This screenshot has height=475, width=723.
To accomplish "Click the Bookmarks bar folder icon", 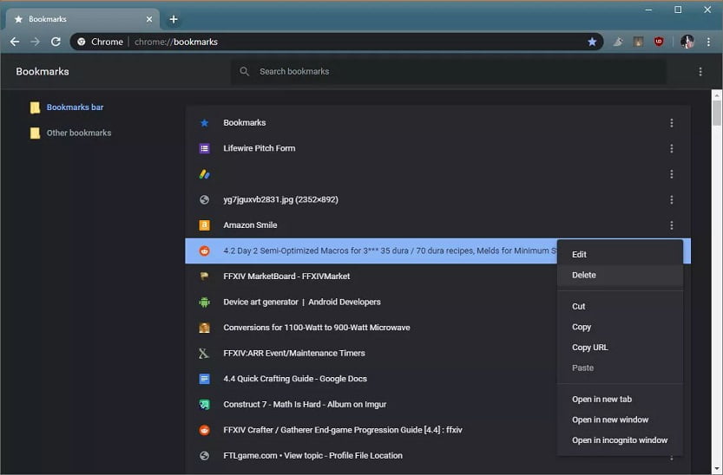I will [35, 107].
